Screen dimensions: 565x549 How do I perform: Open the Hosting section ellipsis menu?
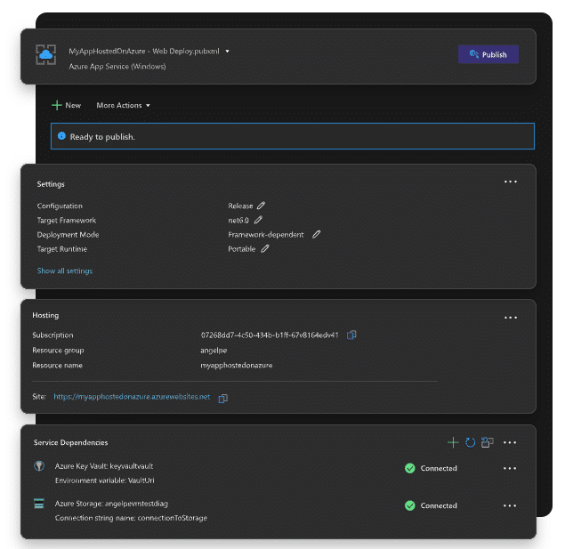pyautogui.click(x=511, y=317)
